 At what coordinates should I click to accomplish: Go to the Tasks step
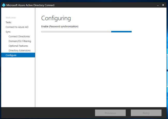(x=8, y=22)
